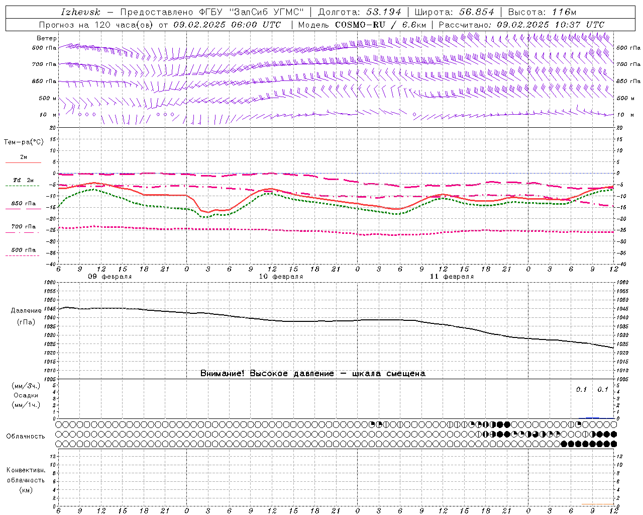This screenshot has height=515, width=643.
Task: Click the (км) convective cloud unit label
Action: (26, 490)
